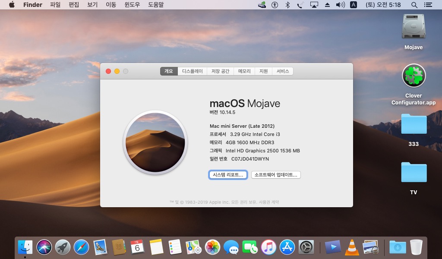The width and height of the screenshot is (442, 259).
Task: Click the 시스템 리포트... button
Action: click(228, 175)
